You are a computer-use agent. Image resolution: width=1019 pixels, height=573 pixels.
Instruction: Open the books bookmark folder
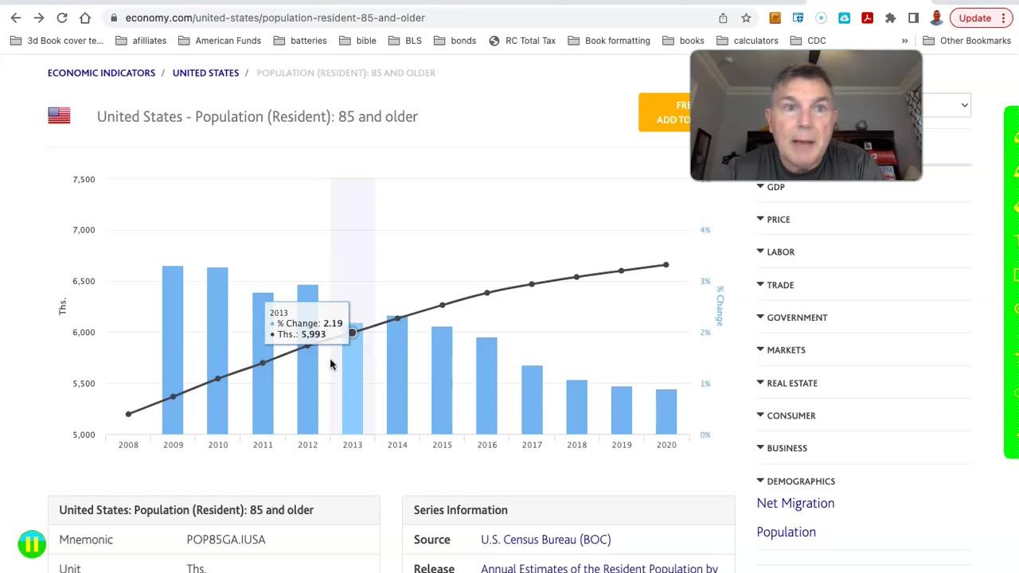(x=683, y=41)
